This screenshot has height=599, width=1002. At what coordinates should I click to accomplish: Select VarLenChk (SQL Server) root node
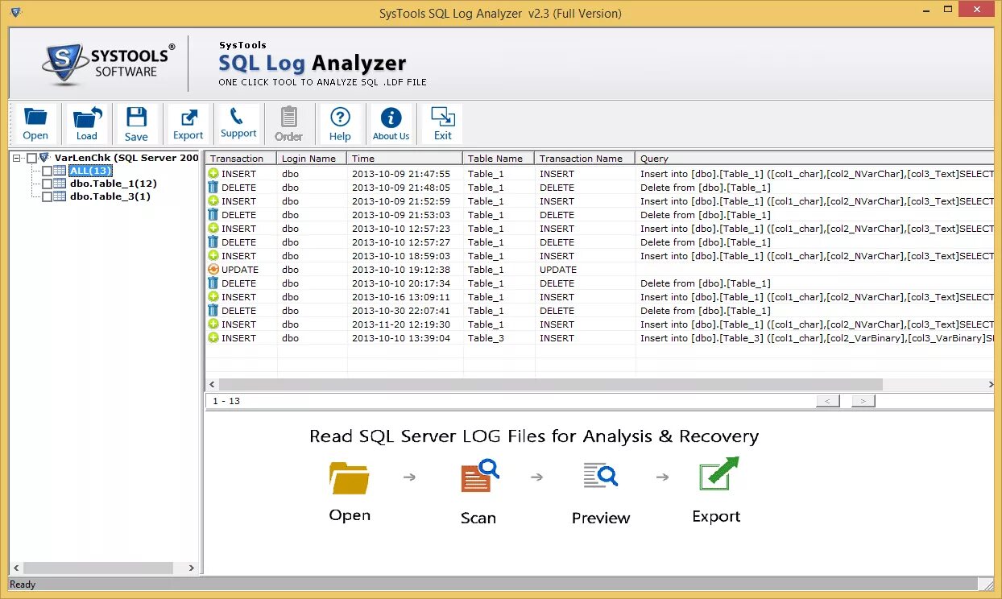tap(126, 158)
